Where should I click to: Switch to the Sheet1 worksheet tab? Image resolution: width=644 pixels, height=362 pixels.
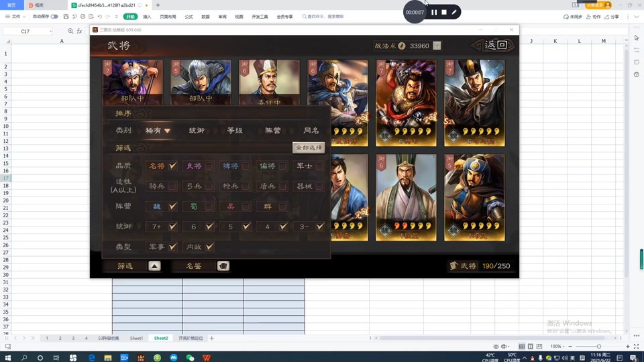[x=136, y=338]
